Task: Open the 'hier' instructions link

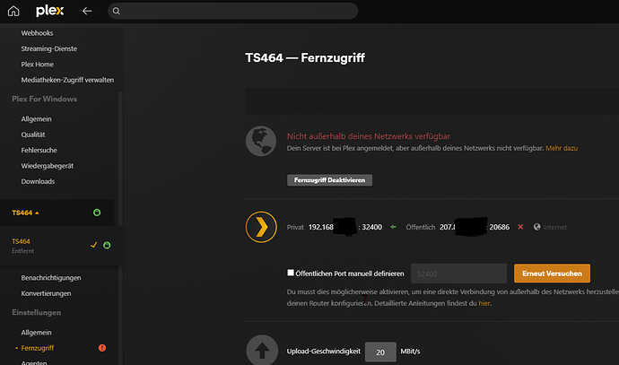Action: (484, 303)
